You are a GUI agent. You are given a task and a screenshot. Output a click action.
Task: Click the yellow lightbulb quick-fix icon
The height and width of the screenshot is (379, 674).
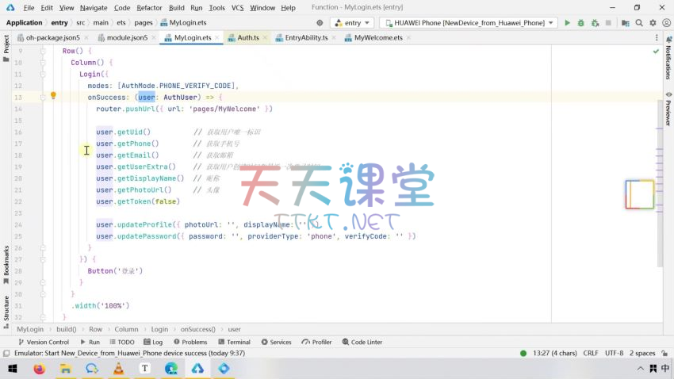coord(53,96)
